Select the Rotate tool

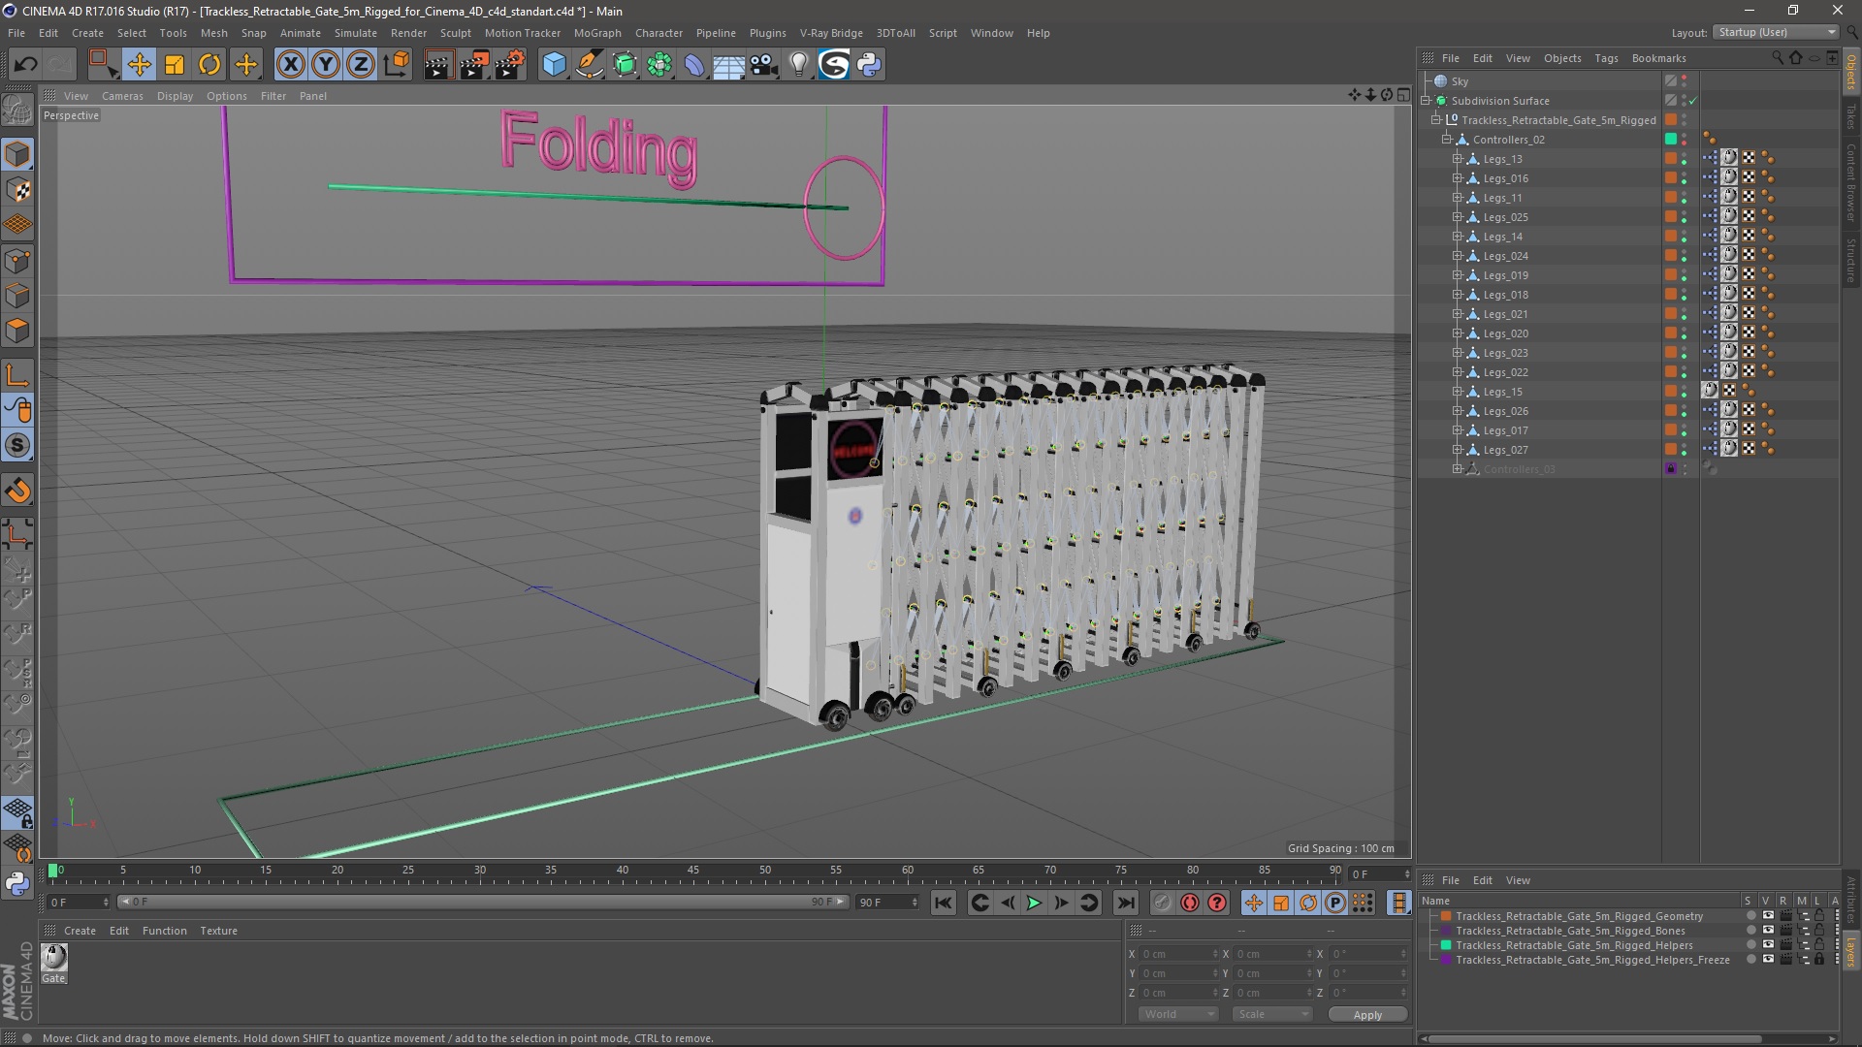[209, 65]
